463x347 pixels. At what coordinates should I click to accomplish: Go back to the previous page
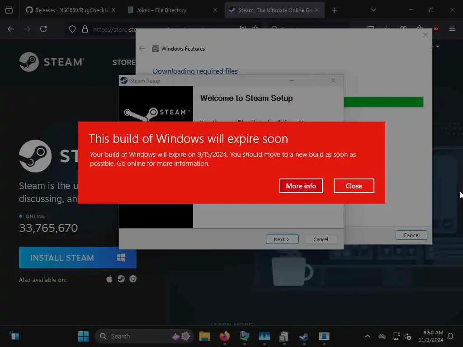click(x=11, y=29)
